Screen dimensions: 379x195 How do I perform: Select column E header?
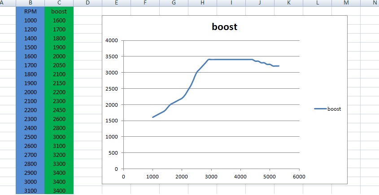point(116,3)
